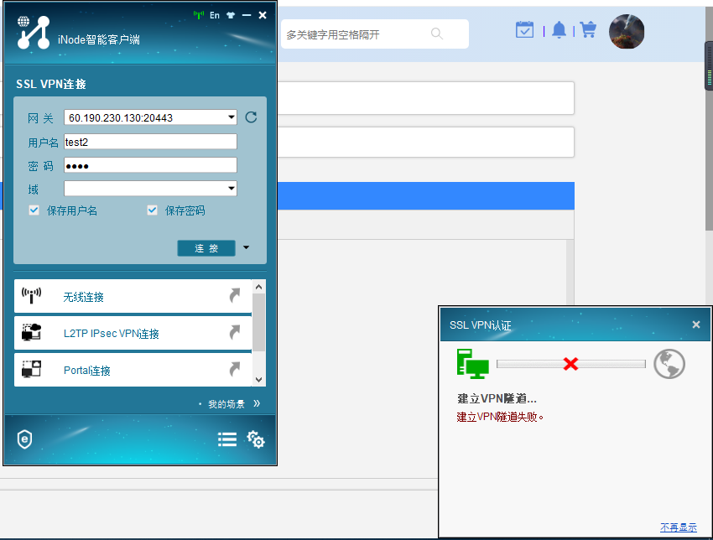Open the user avatar in background window

tap(627, 31)
